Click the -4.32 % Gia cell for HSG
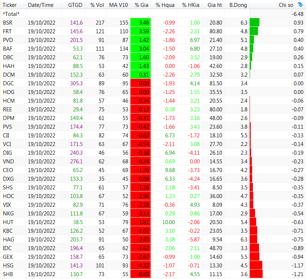306x279 pixels. click(x=141, y=266)
